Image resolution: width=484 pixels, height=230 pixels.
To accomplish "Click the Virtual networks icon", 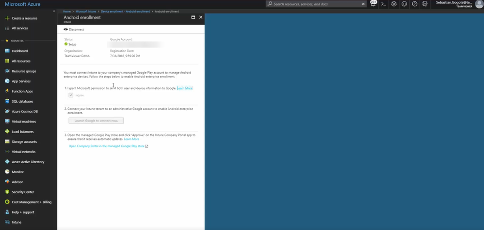I will point(7,152).
